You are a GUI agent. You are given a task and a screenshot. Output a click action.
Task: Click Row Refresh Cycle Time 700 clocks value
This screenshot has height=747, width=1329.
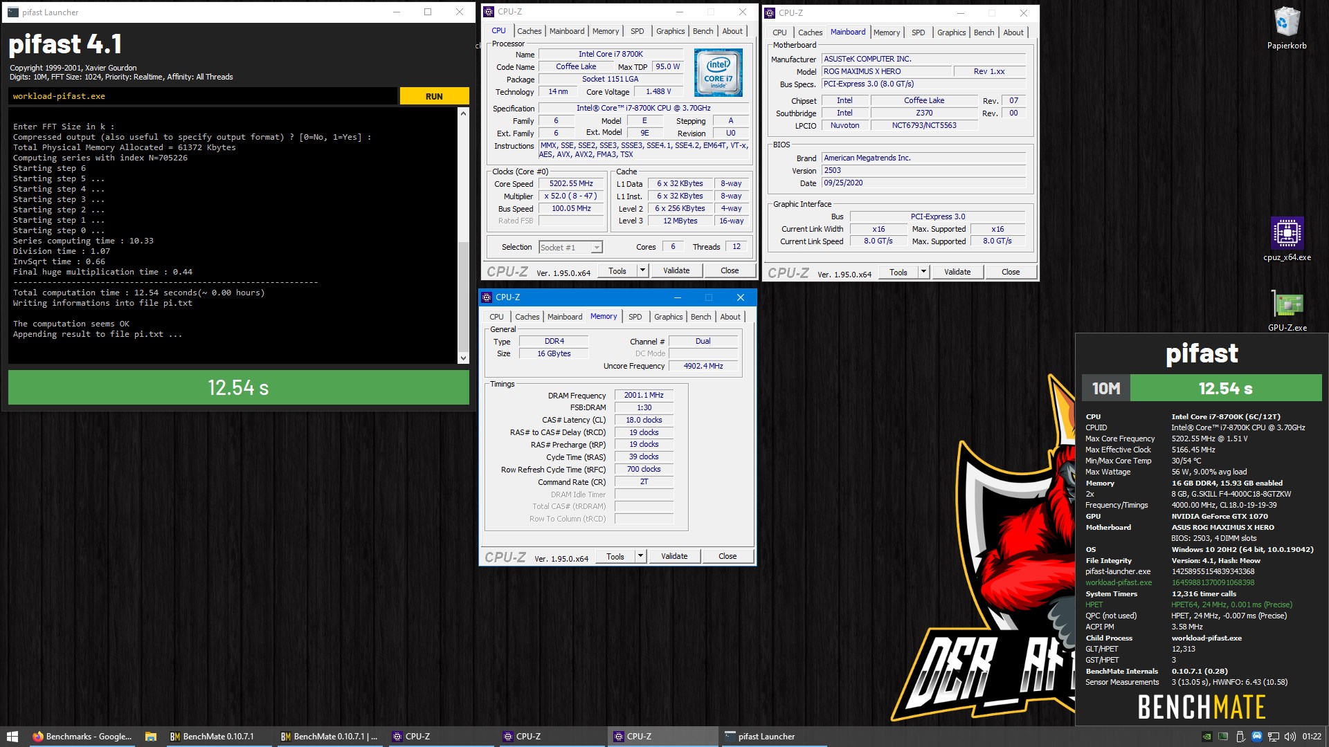[644, 470]
